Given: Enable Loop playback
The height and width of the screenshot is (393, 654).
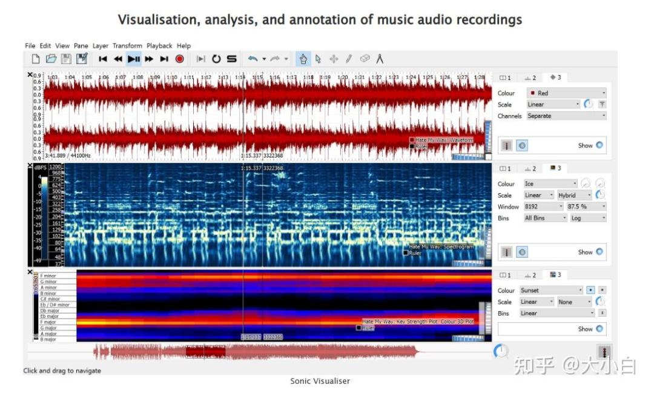Looking at the screenshot, I should coord(216,59).
